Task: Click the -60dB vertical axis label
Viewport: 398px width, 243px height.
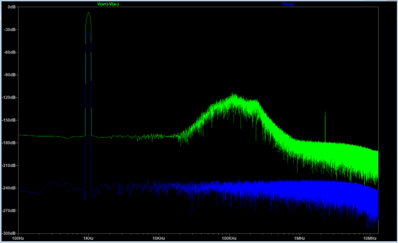Action: pyautogui.click(x=10, y=52)
